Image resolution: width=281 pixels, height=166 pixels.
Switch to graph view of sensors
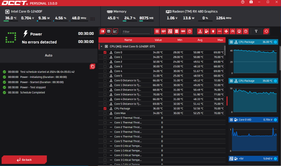click(115, 31)
